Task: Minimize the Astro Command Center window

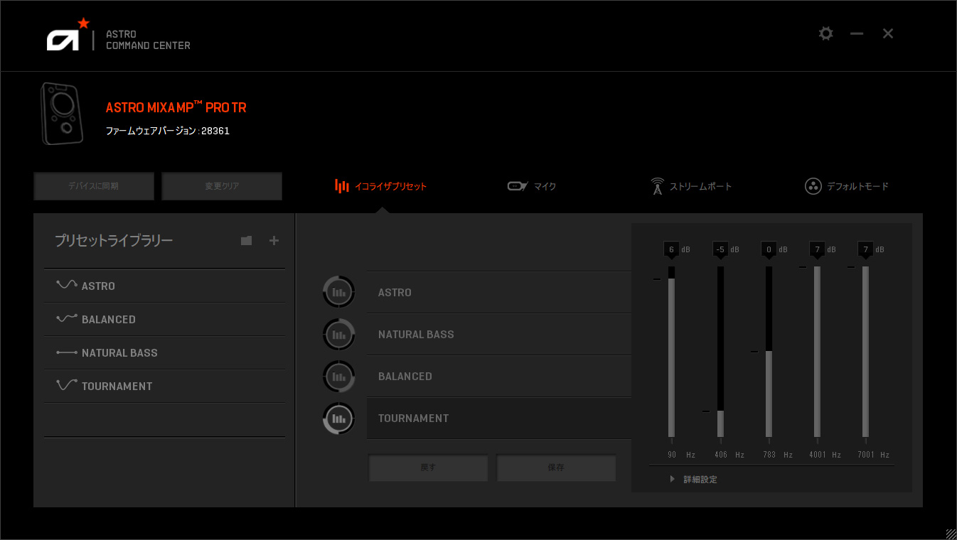Action: click(x=857, y=33)
